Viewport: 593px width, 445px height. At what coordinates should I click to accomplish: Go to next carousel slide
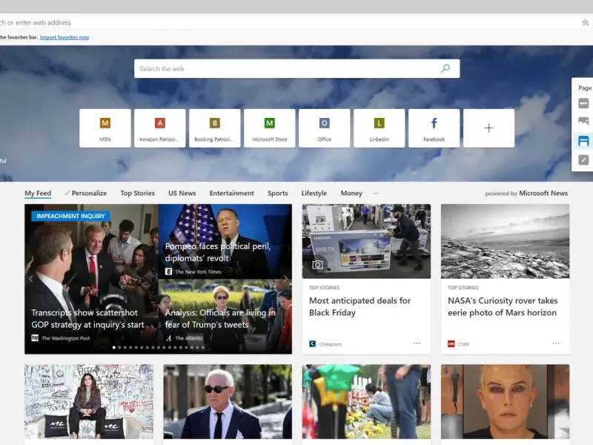[286, 279]
